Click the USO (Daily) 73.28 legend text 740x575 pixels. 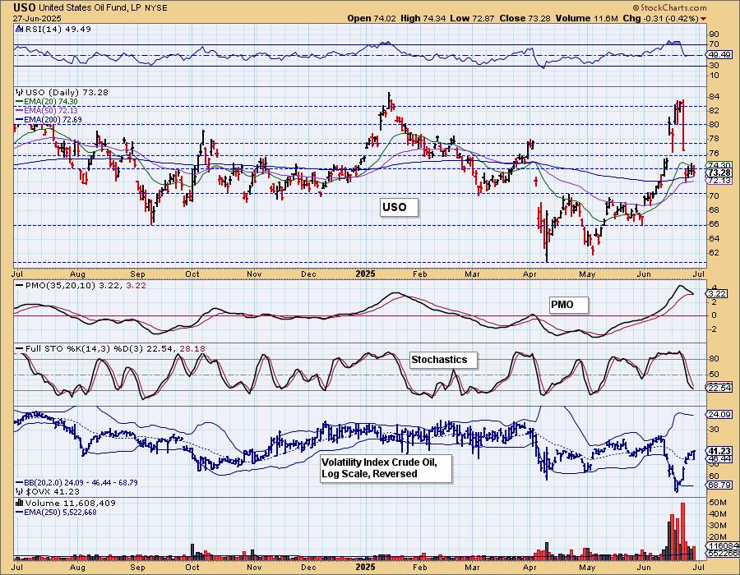[67, 92]
